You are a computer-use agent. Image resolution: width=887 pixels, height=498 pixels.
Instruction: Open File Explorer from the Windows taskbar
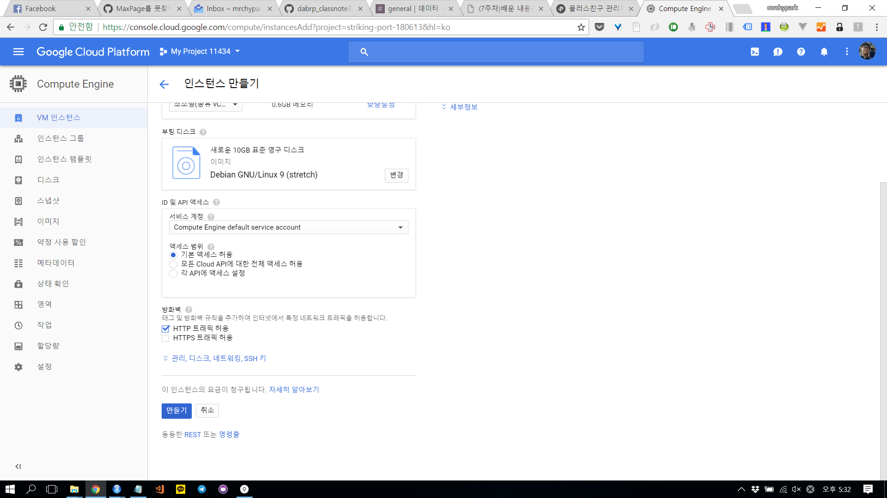pyautogui.click(x=74, y=489)
